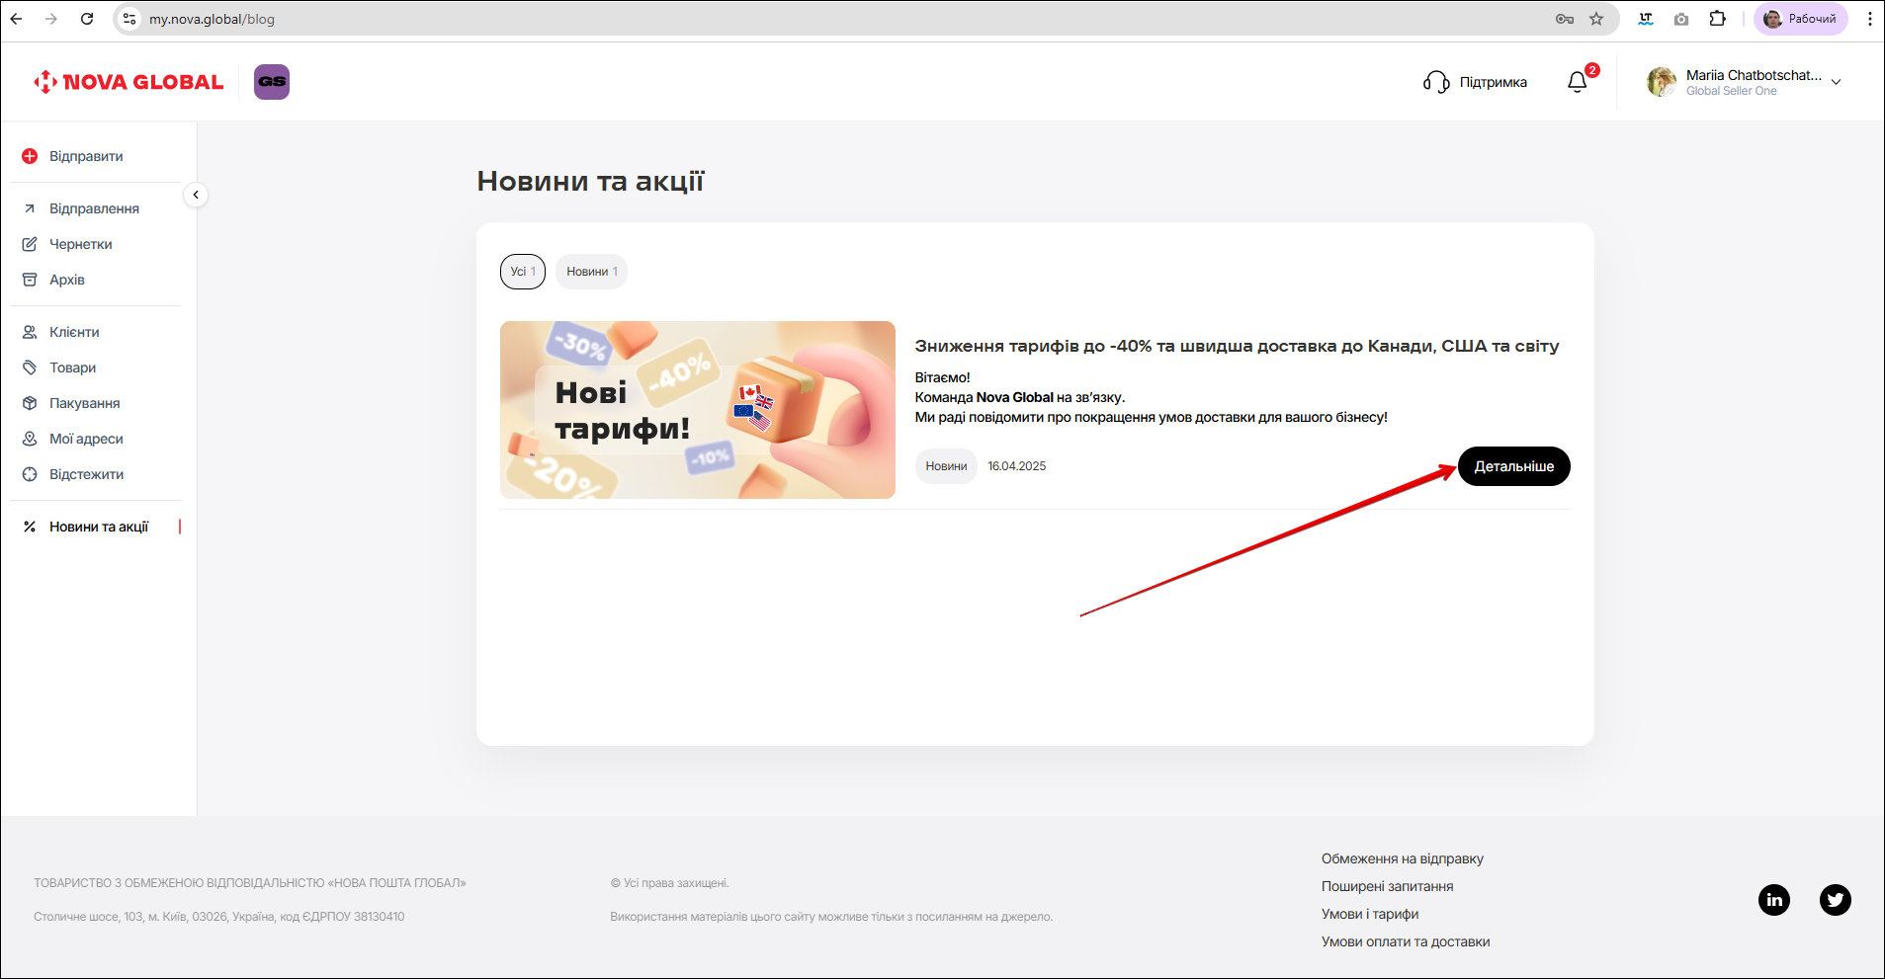1885x979 pixels.
Task: Open Мої адреси section
Action: point(86,439)
